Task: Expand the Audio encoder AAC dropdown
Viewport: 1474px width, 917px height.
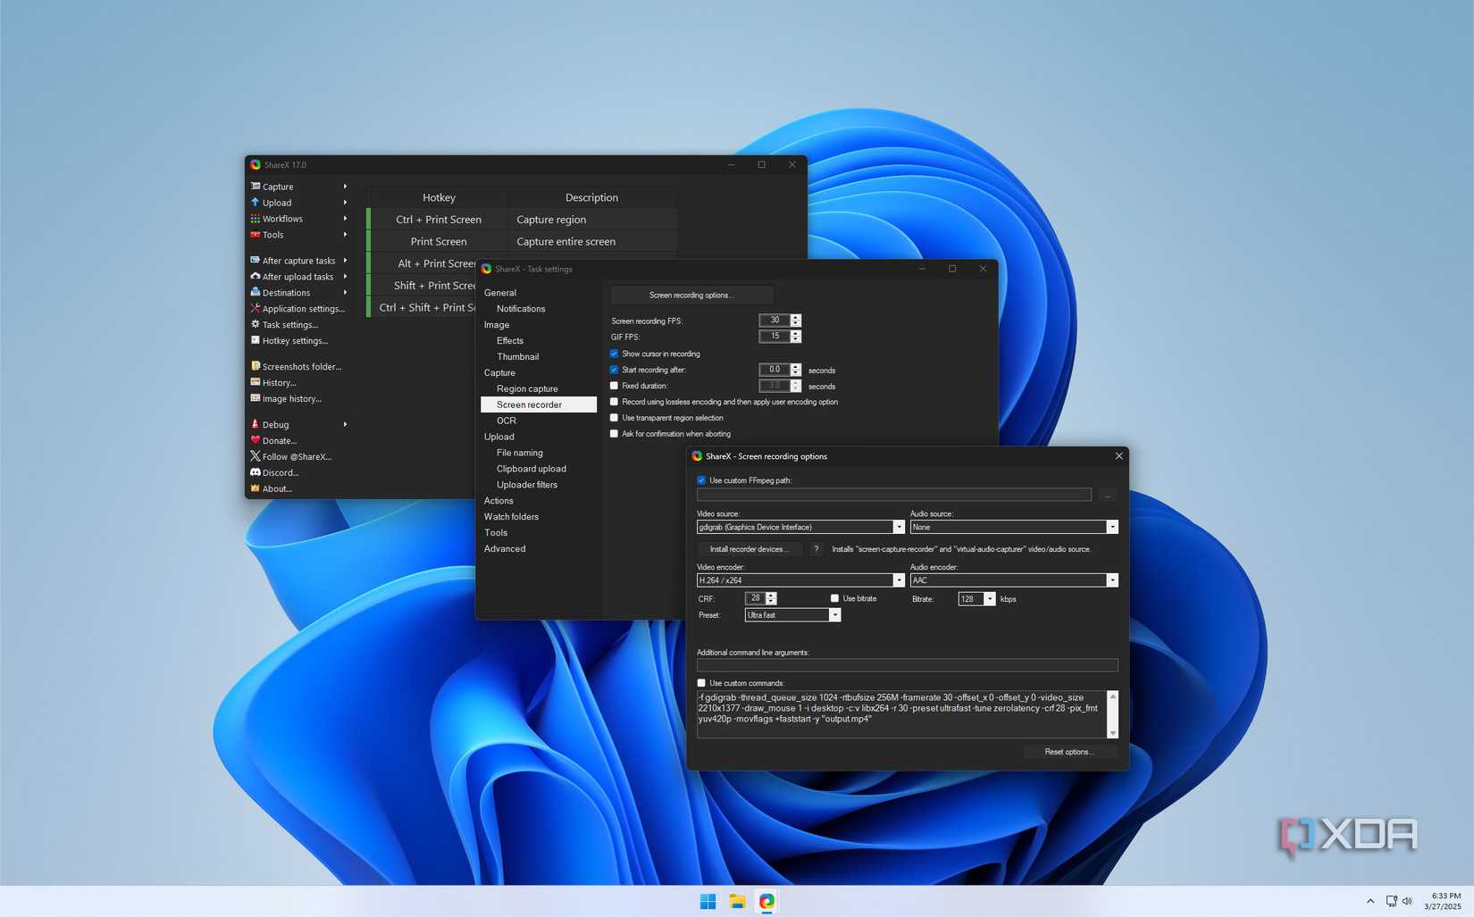Action: [x=1112, y=579]
